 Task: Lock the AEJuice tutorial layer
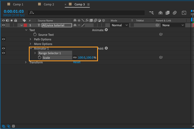click(16, 25)
